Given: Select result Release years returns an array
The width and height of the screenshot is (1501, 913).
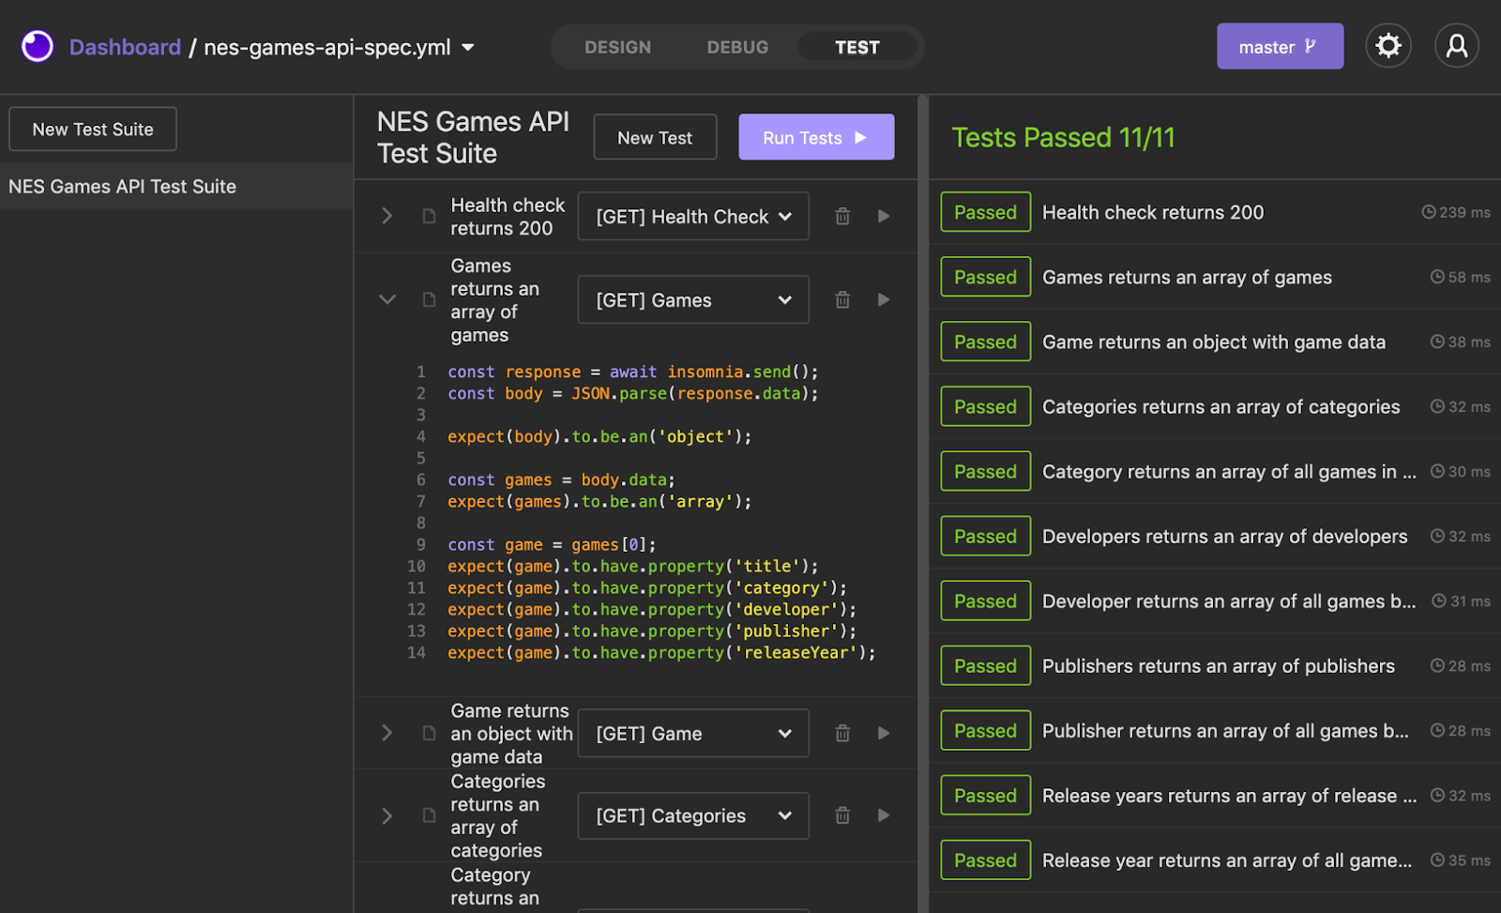Looking at the screenshot, I should [x=1229, y=795].
